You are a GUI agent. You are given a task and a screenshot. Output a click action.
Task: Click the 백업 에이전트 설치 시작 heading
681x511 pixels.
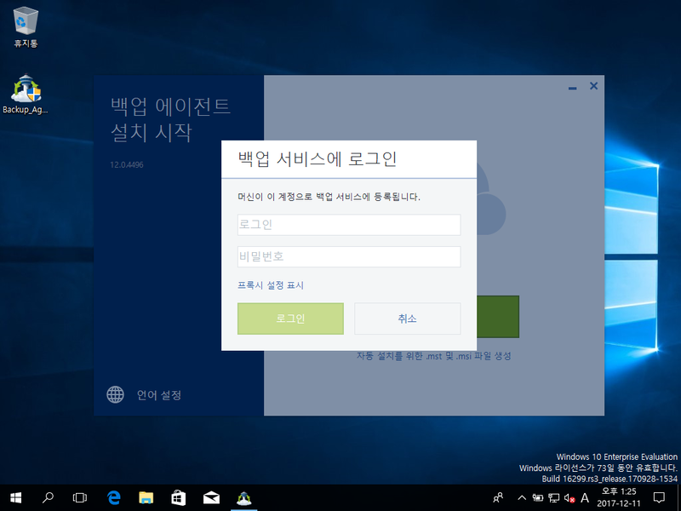(170, 119)
